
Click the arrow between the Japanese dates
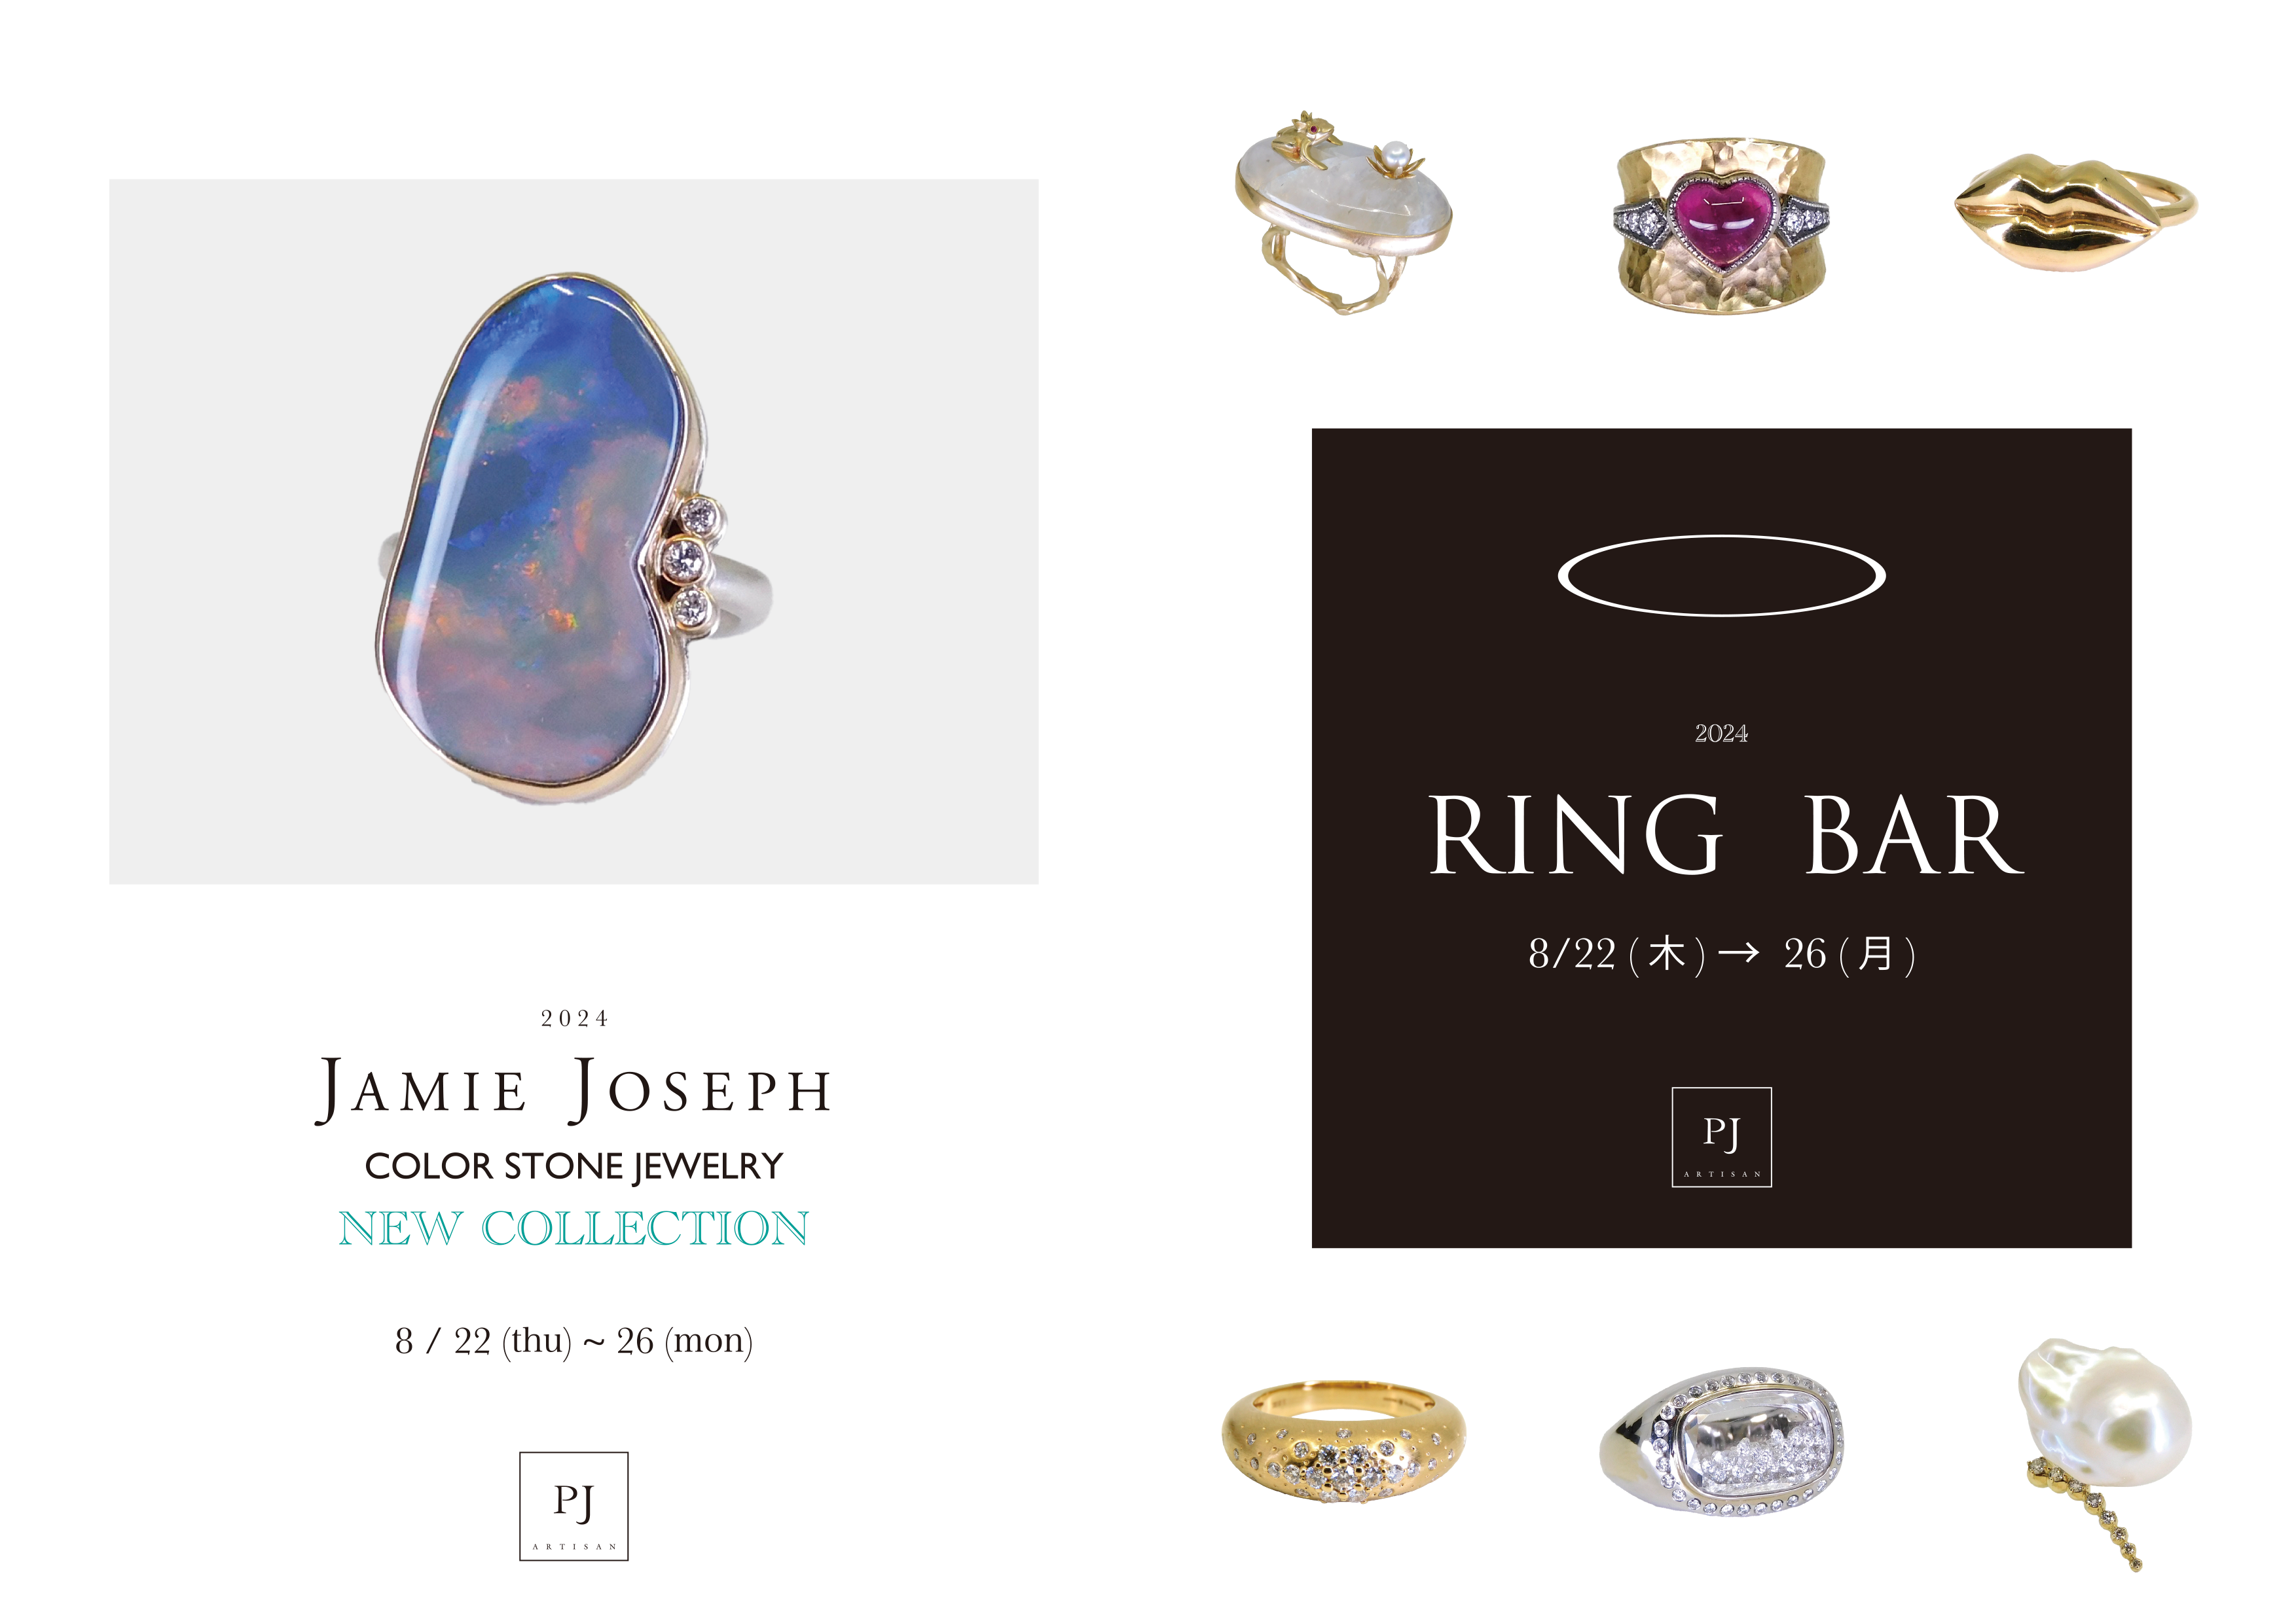point(1738,954)
